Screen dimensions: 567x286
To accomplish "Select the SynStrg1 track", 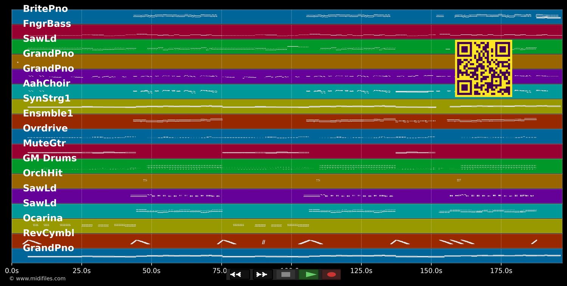I will pyautogui.click(x=46, y=99).
